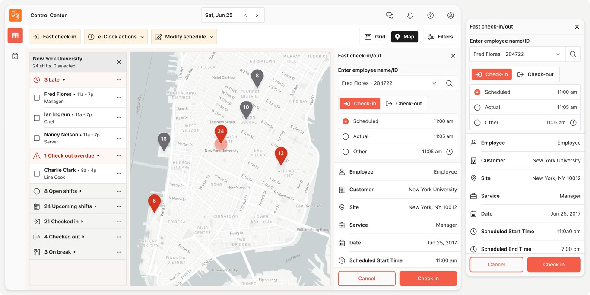Viewport: 590px width, 295px height.
Task: Open more options for 8 Open shifts
Action: click(x=119, y=191)
